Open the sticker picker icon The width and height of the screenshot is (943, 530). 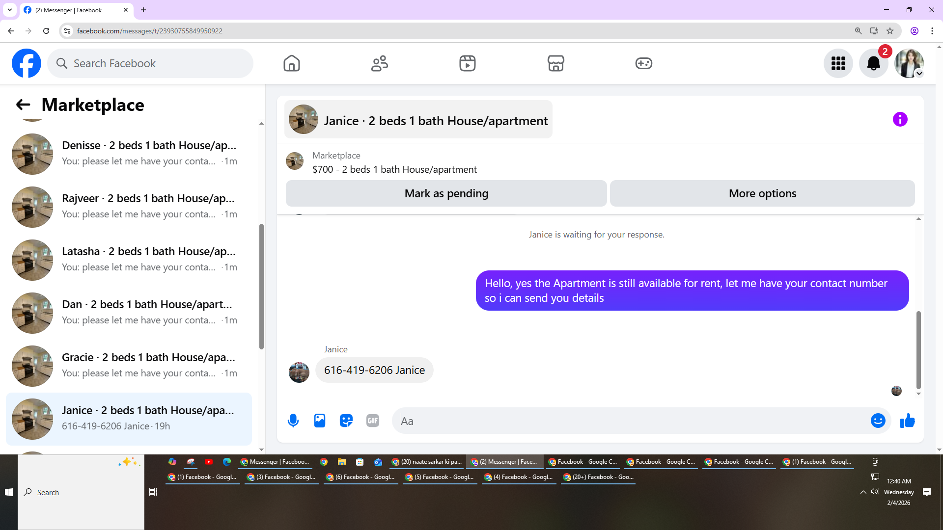(346, 421)
